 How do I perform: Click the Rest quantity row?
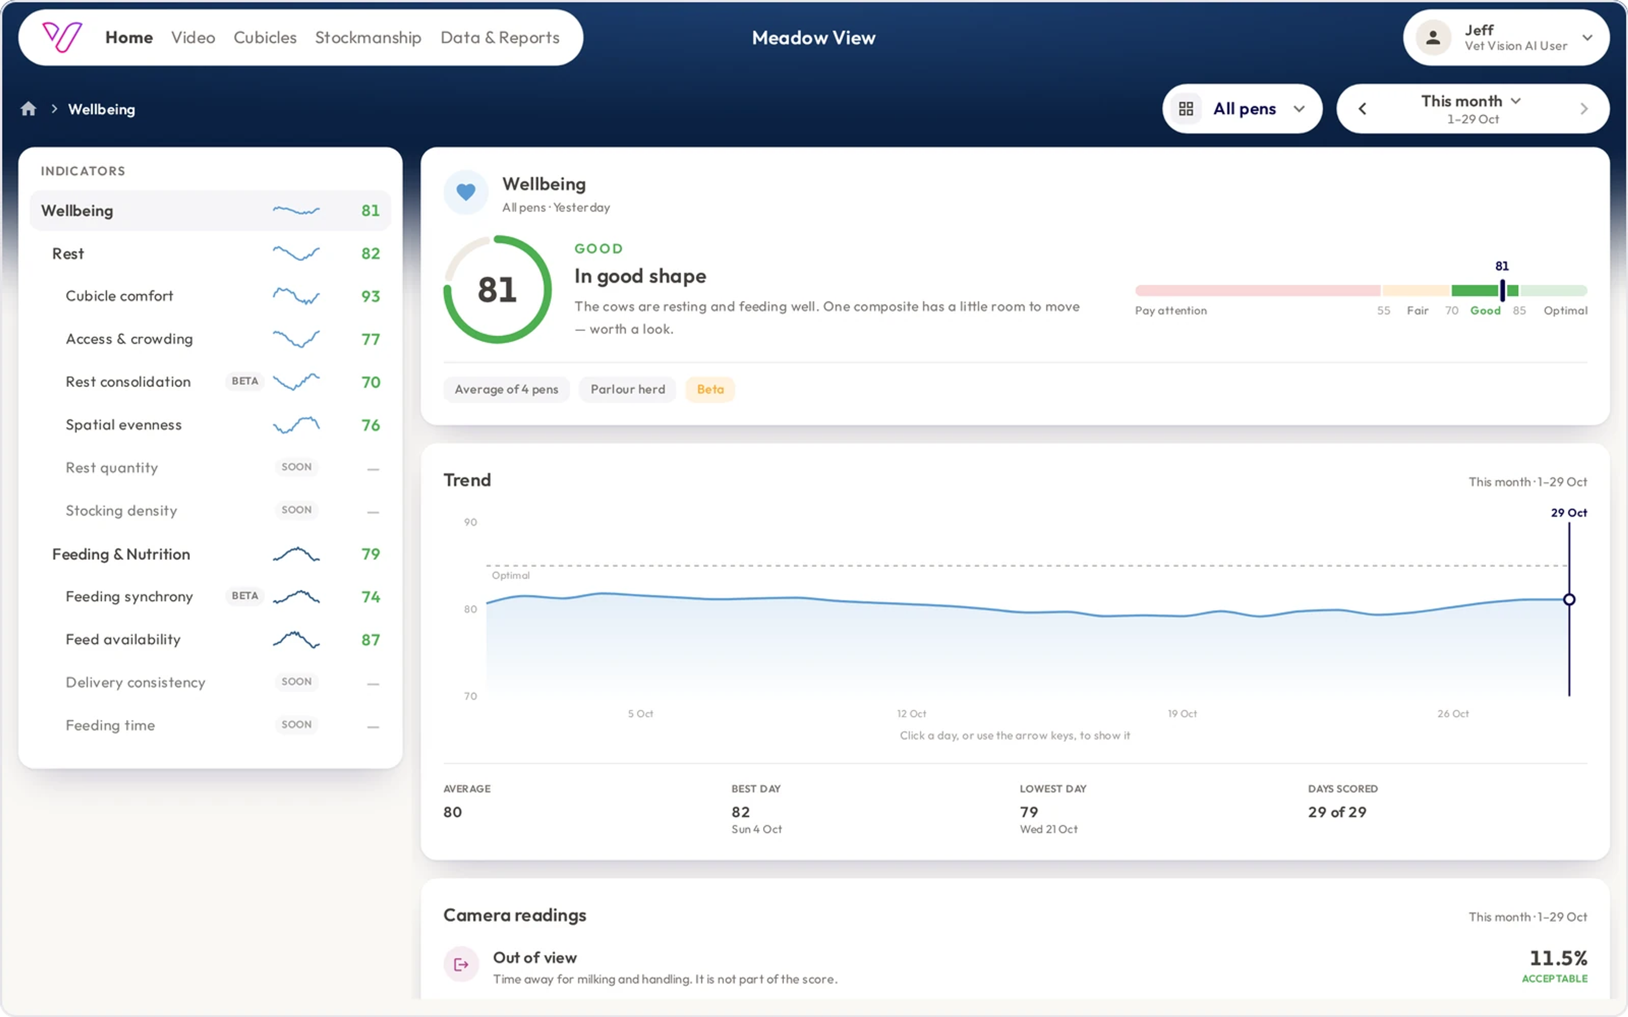(210, 467)
